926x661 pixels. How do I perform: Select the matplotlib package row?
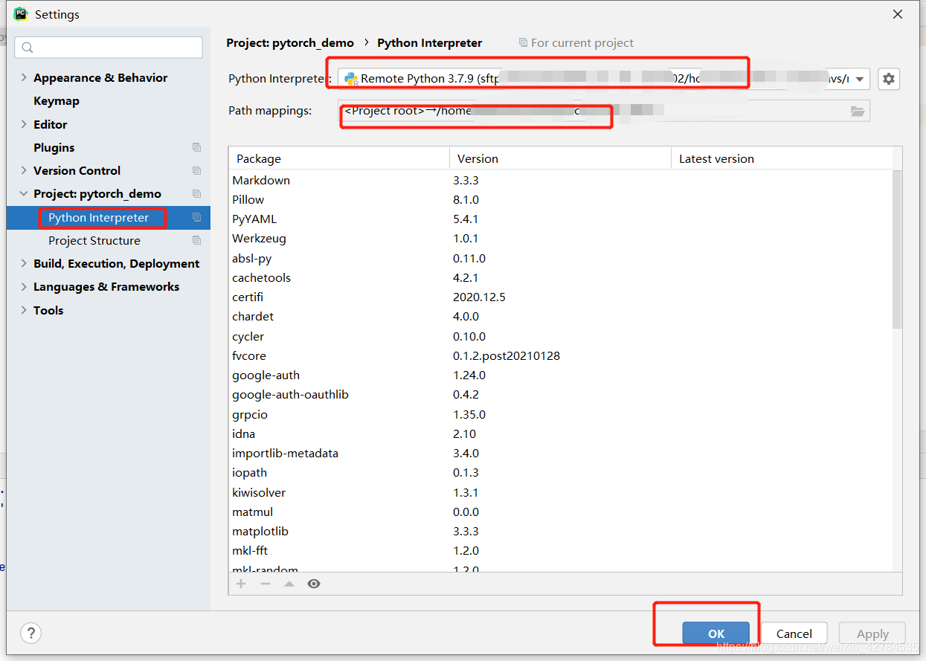[x=561, y=531]
